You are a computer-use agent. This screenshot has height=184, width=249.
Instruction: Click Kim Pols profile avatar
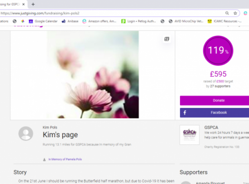[26, 133]
